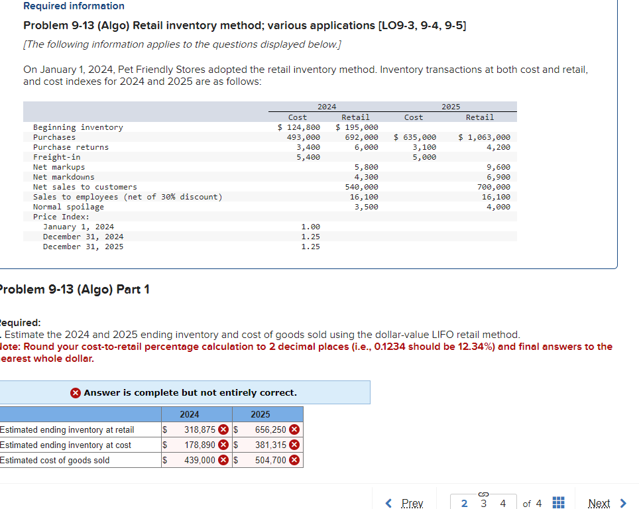The image size is (639, 509).
Task: Click the Required information heading
Action: tap(74, 6)
